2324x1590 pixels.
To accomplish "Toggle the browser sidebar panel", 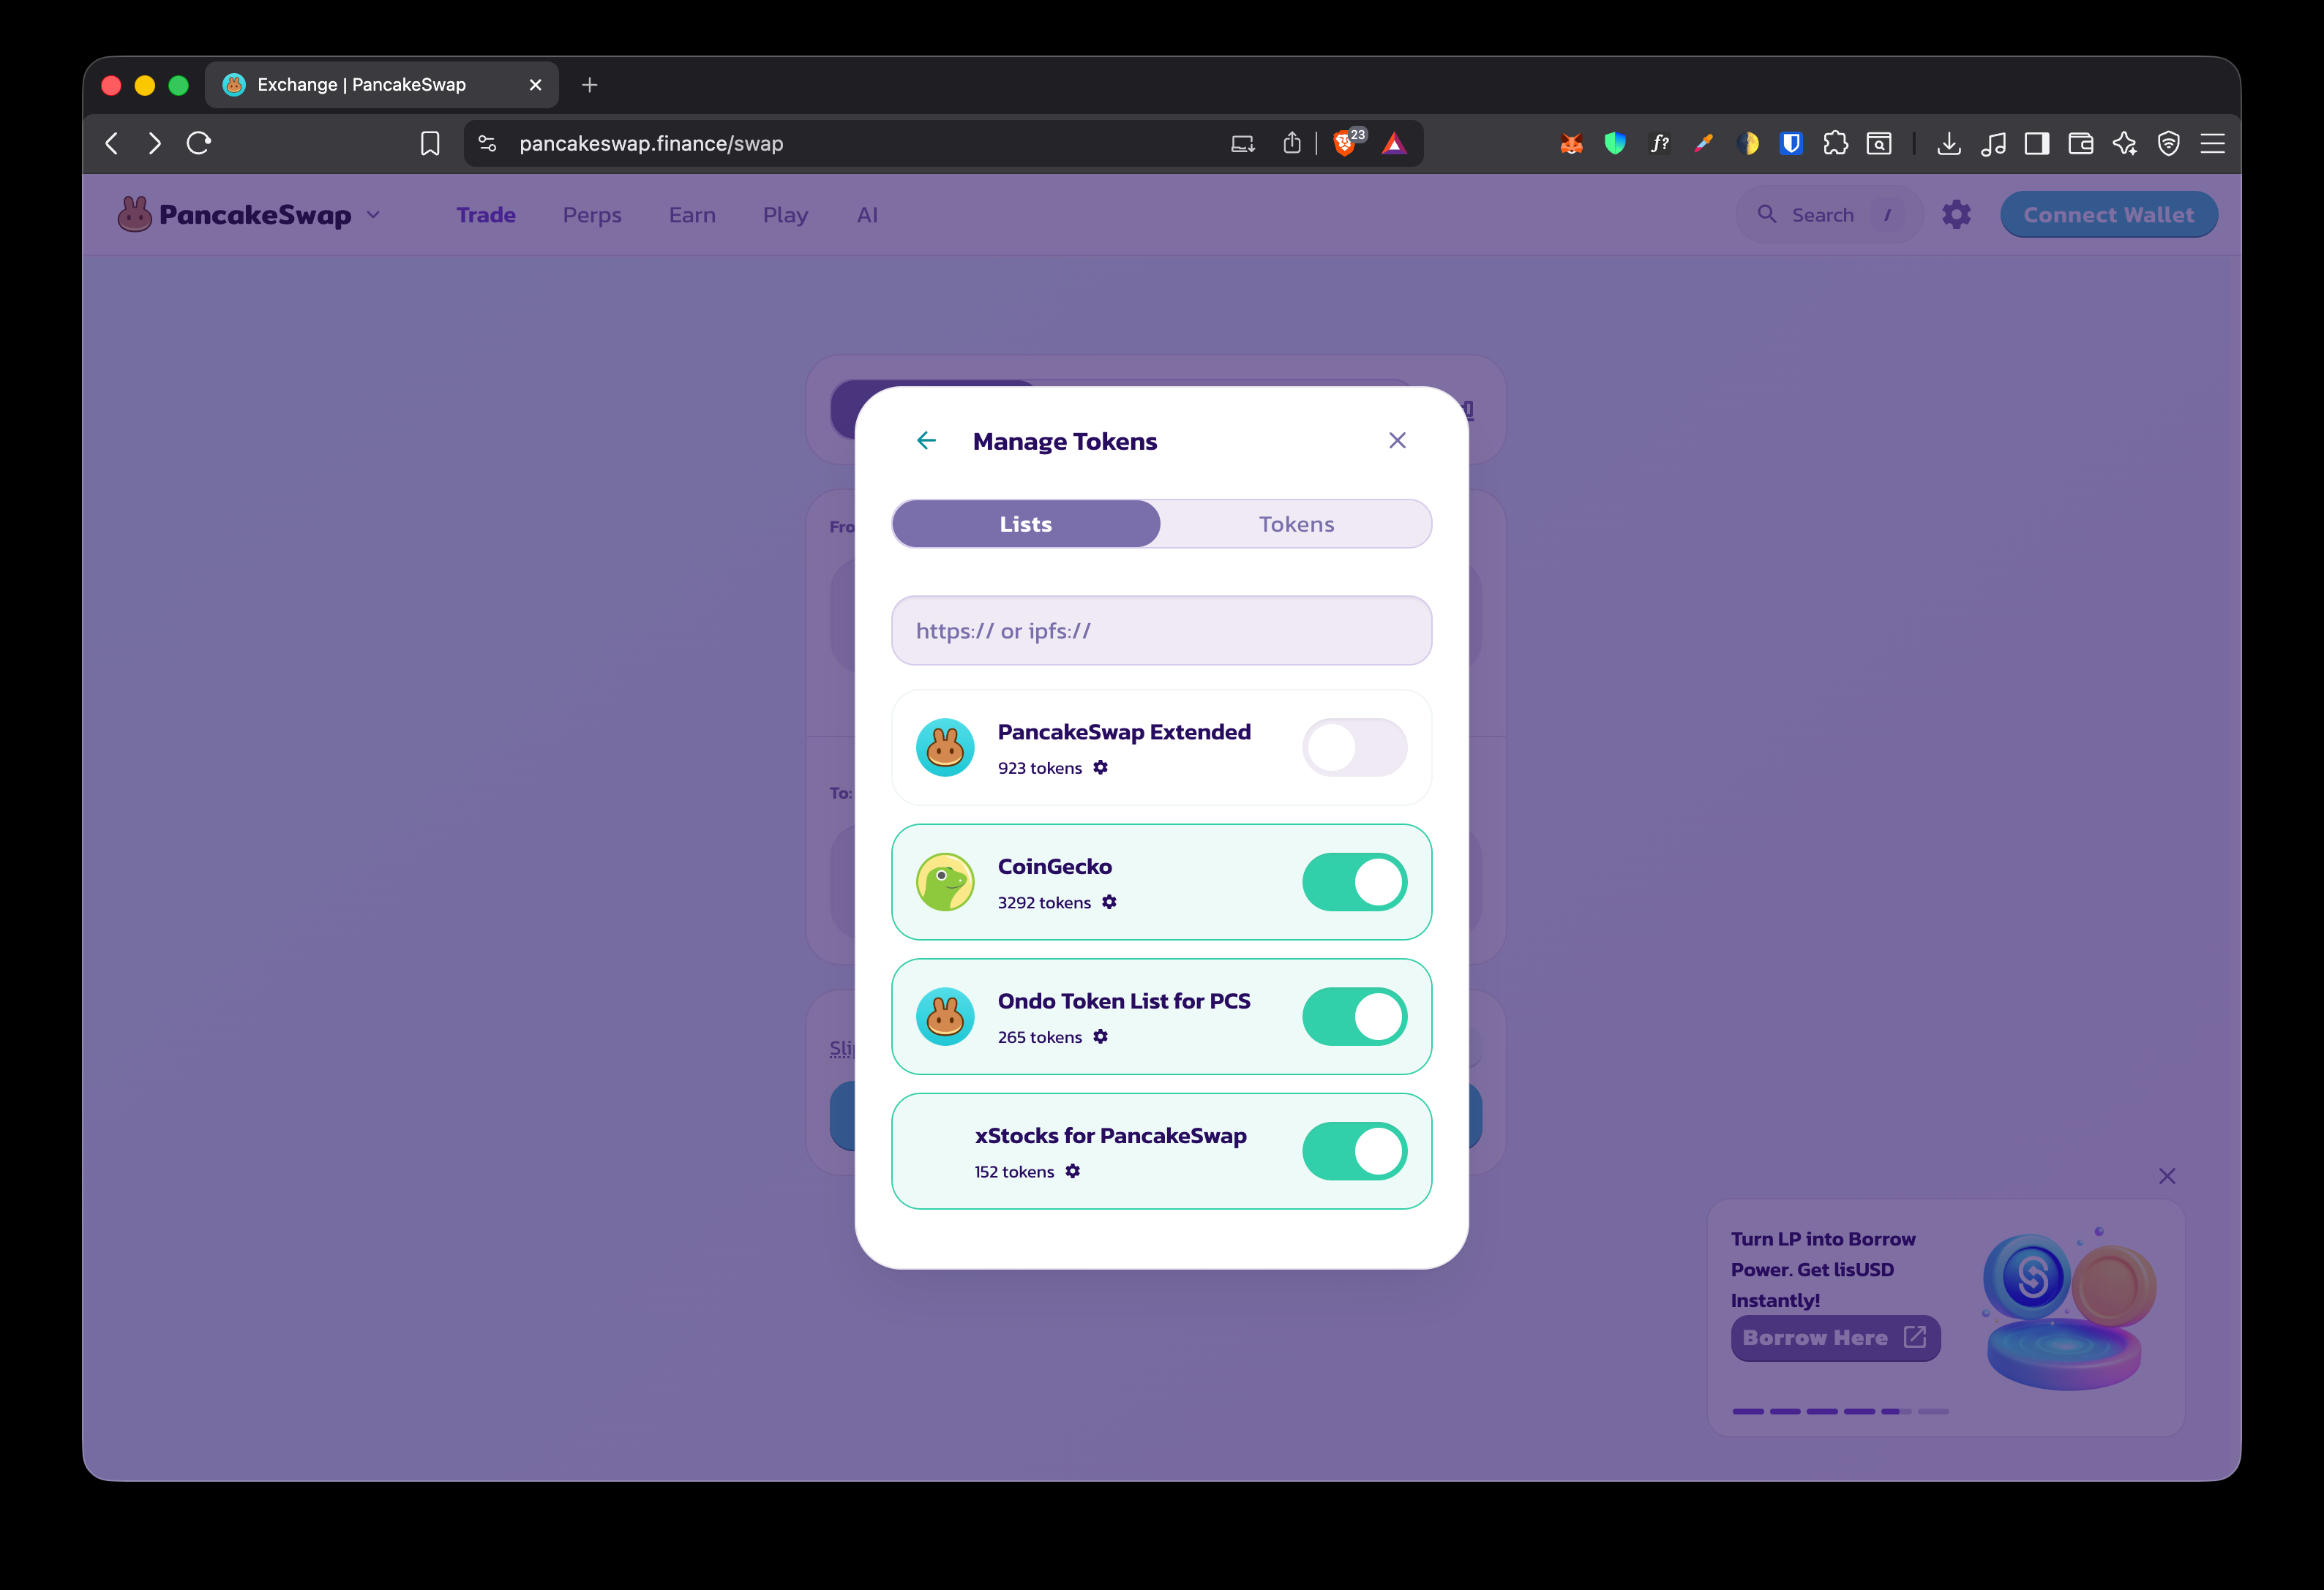I will tap(2037, 144).
